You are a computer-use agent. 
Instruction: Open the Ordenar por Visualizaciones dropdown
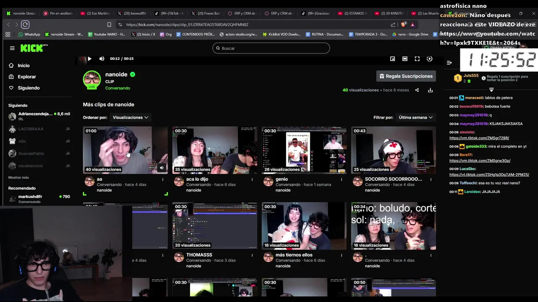[x=131, y=117]
